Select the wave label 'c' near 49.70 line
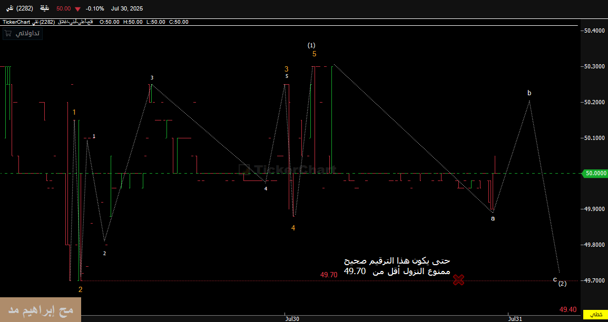 click(x=555, y=279)
